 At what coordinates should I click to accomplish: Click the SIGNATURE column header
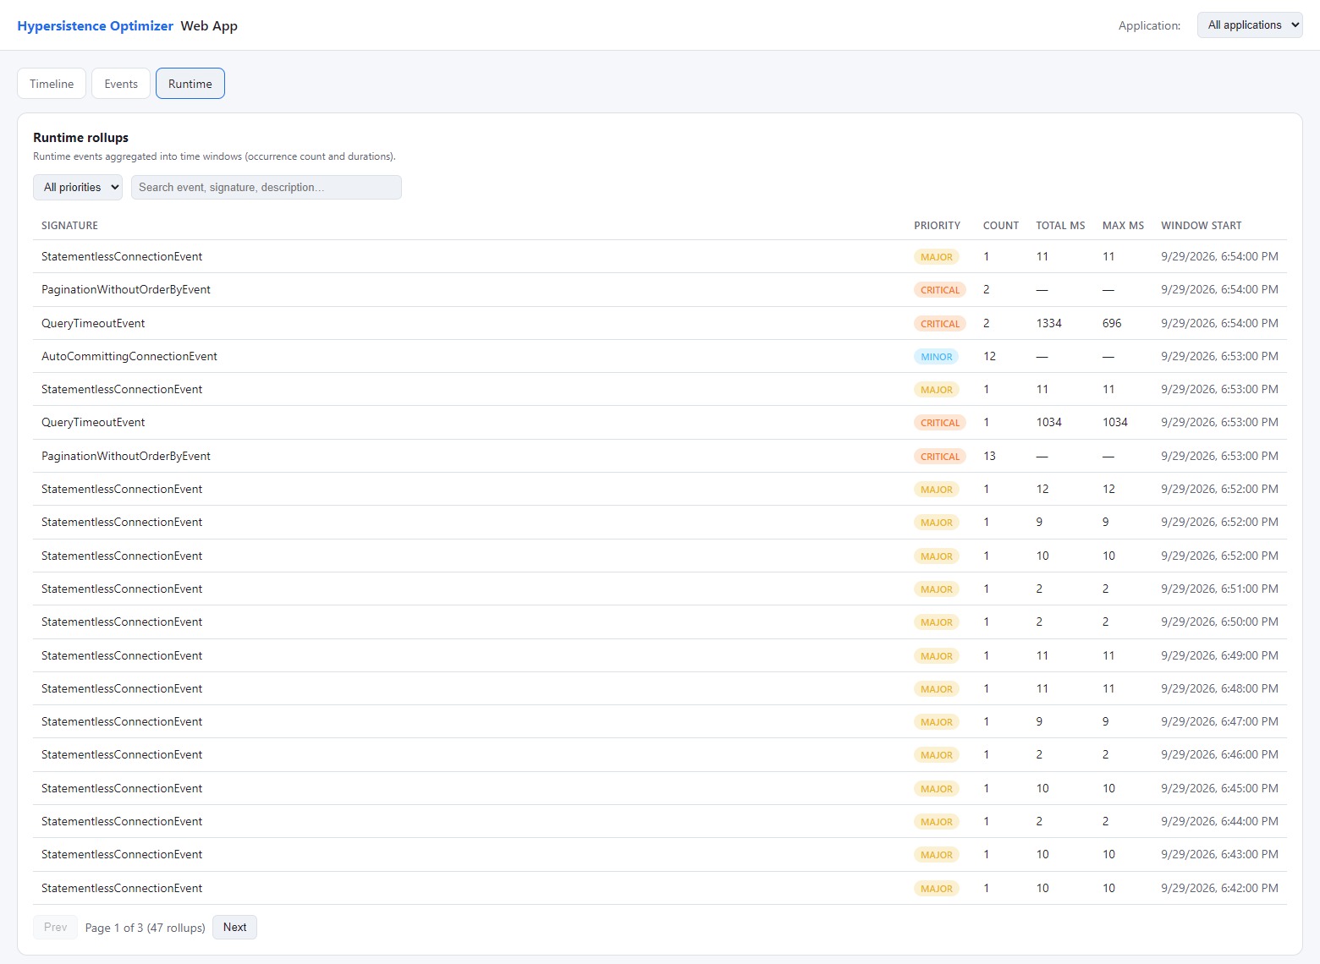(x=69, y=226)
